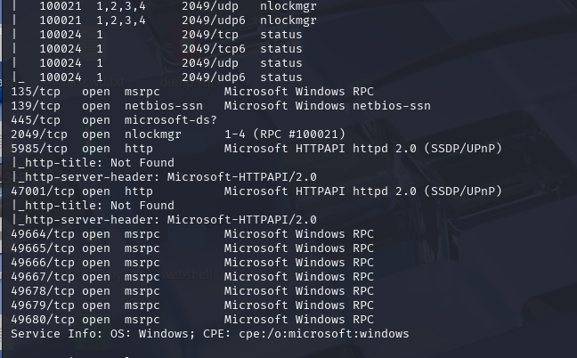Click the first http-title Not Found line
The image size is (577, 358).
[93, 163]
